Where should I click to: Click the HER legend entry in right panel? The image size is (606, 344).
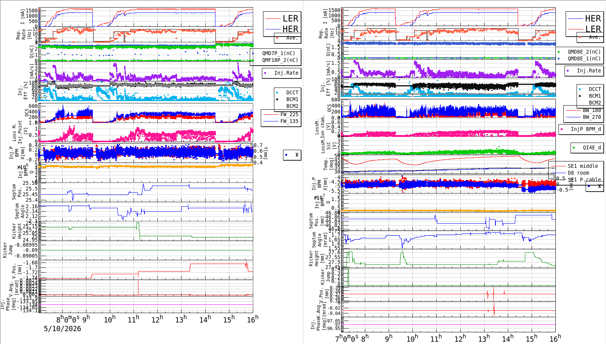(593, 18)
